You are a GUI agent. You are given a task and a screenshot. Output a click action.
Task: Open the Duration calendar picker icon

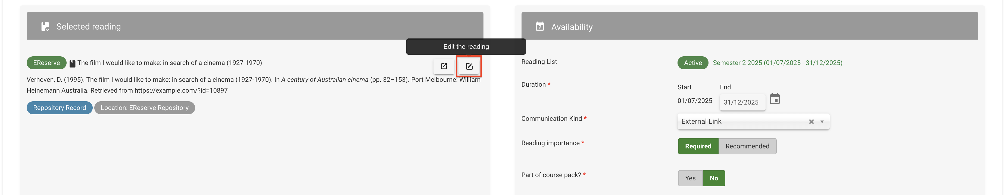pos(775,99)
